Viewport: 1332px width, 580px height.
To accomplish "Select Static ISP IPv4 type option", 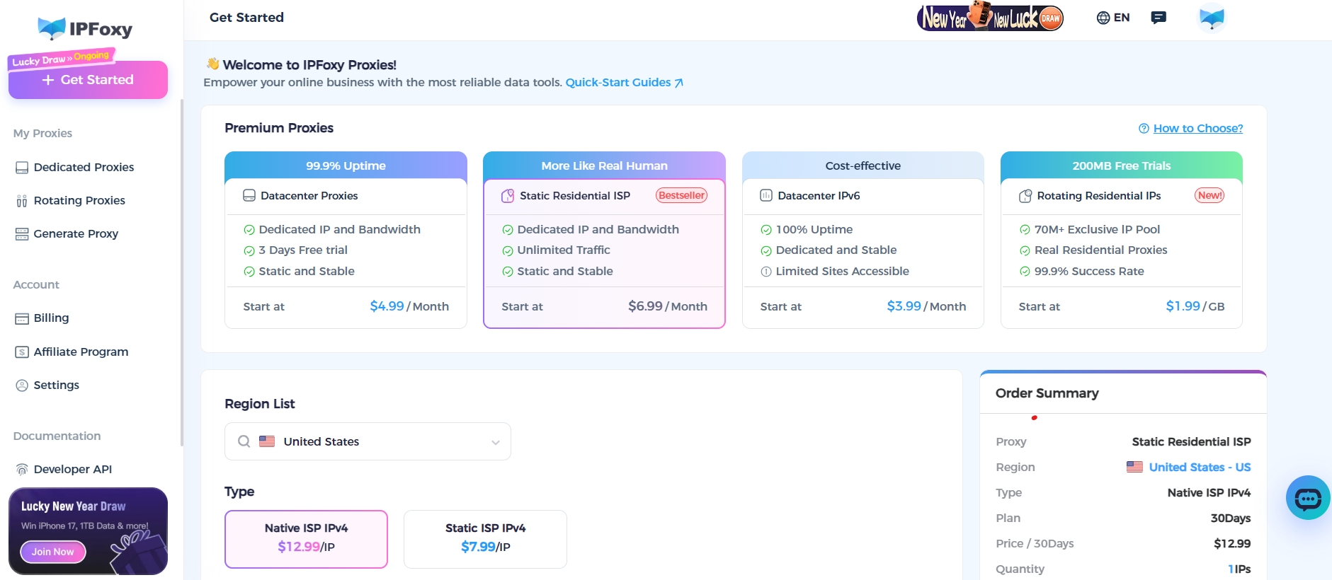I will [x=485, y=538].
